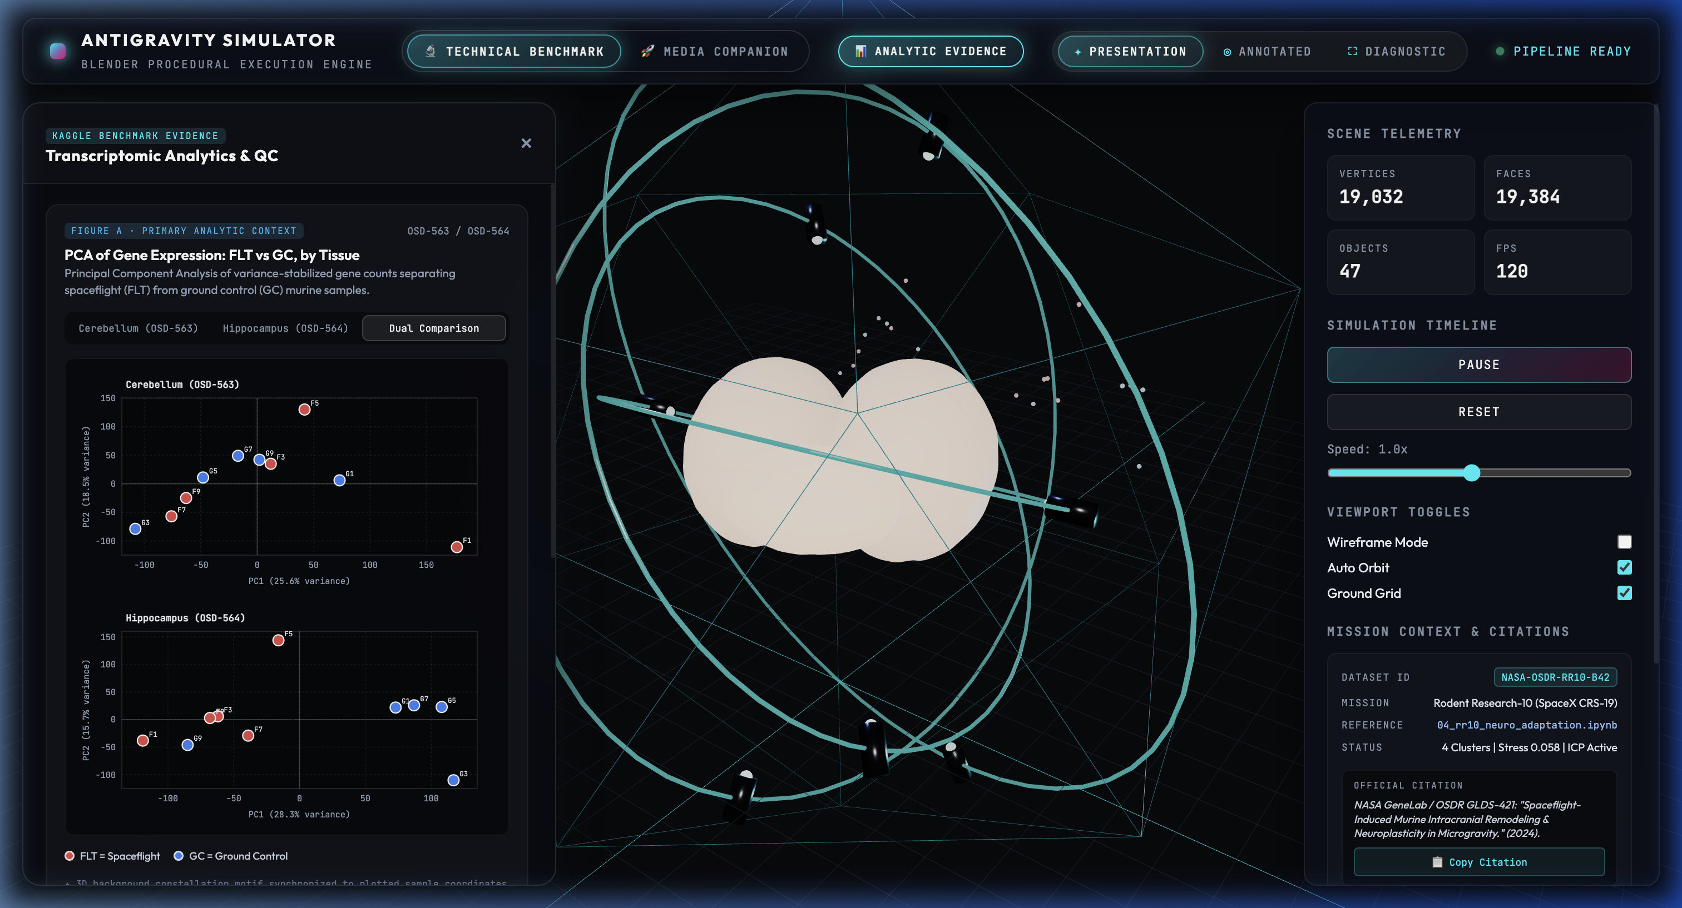The height and width of the screenshot is (908, 1682).
Task: Click the PCA of Gene Expression heading
Action: pos(211,255)
